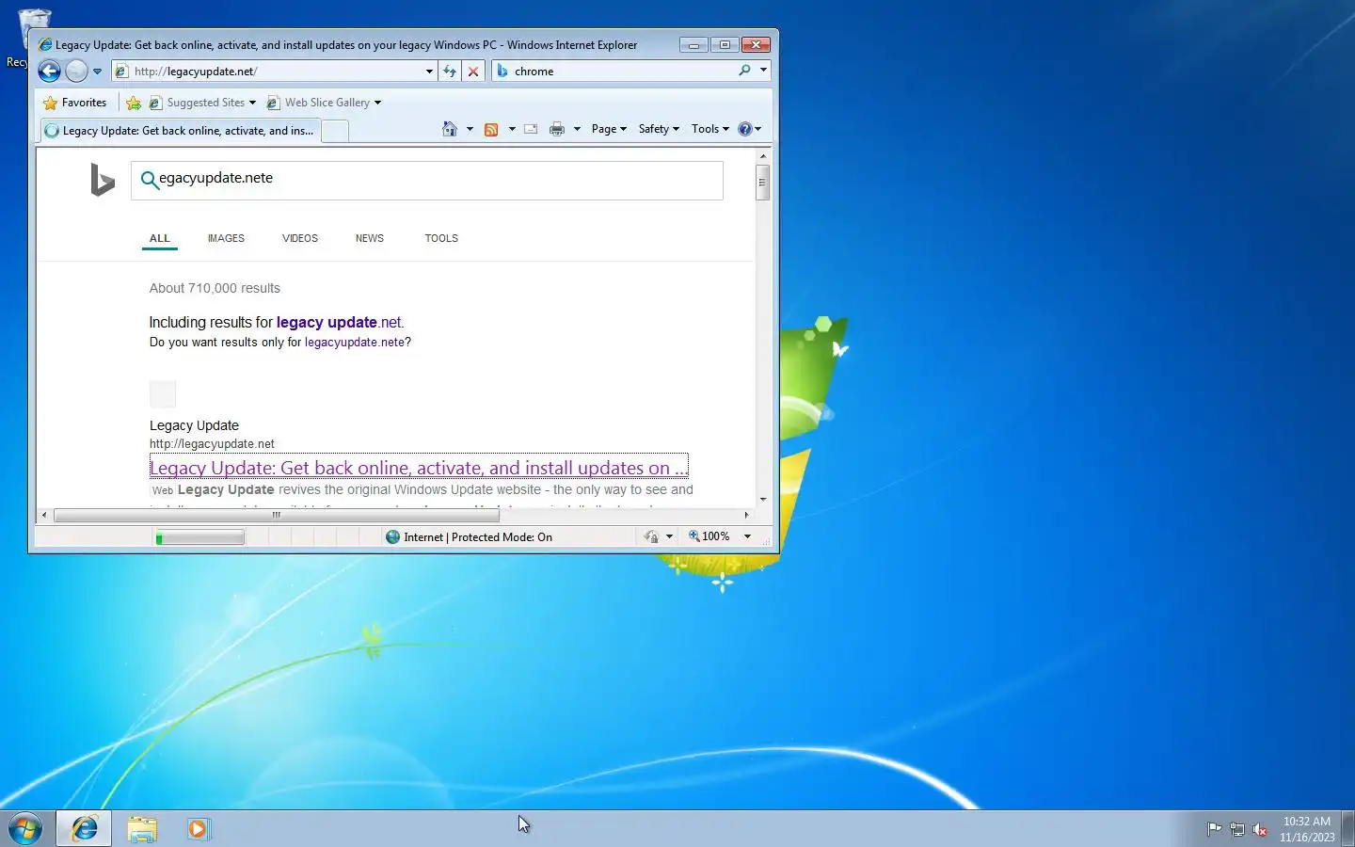Open the Safety menu
Viewport: 1355px width, 847px height.
pyautogui.click(x=659, y=129)
